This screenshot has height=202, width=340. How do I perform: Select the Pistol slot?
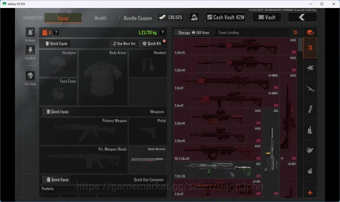(x=148, y=131)
